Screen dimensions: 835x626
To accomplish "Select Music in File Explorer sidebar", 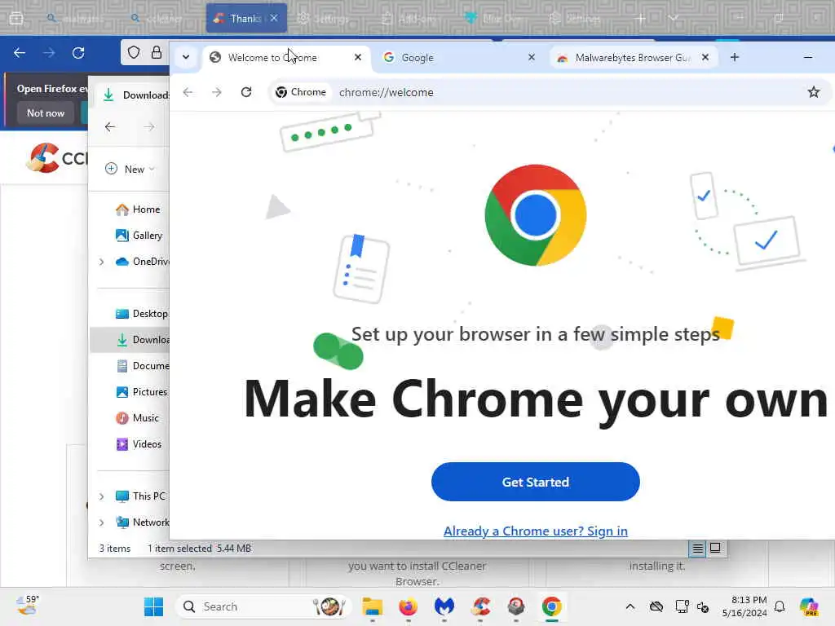I will click(x=137, y=418).
